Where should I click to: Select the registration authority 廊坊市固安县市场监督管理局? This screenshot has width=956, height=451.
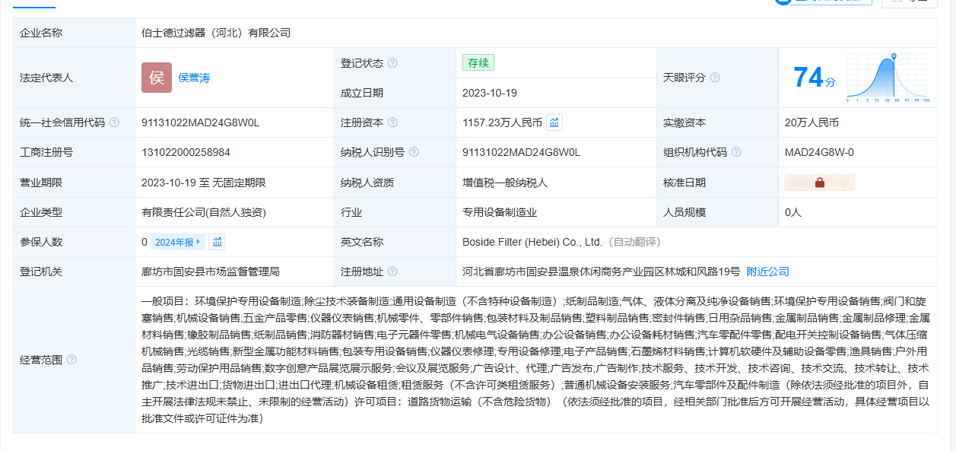tap(211, 272)
